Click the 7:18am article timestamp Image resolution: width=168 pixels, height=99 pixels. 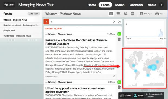click(x=111, y=82)
